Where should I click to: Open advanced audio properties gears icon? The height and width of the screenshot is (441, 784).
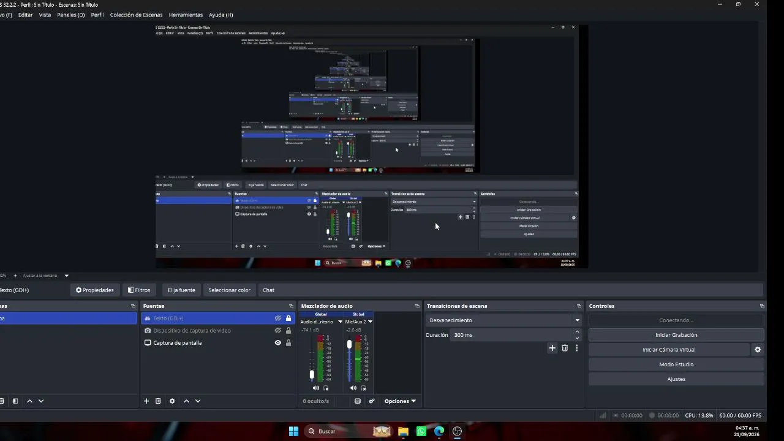click(x=372, y=401)
